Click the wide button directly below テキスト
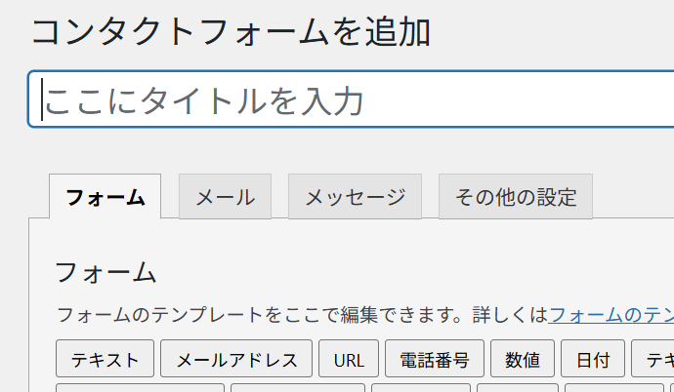The height and width of the screenshot is (392, 674). [140, 388]
